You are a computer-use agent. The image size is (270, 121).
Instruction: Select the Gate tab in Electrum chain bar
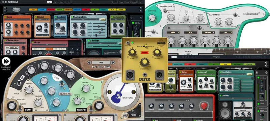[33, 10]
